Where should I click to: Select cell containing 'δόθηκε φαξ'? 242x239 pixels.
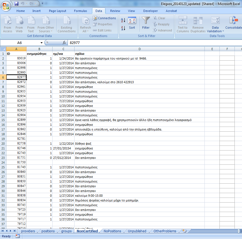[140, 144]
